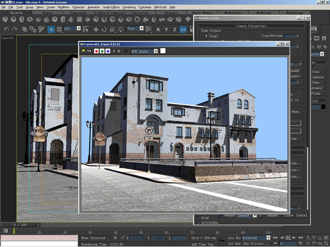
Task: Click the Add Time Tag field
Action: [202, 244]
